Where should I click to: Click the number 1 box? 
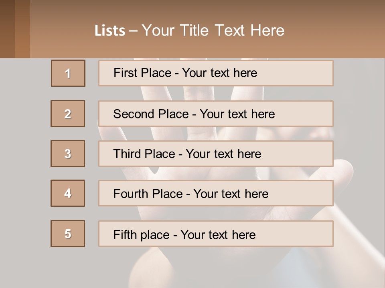[x=68, y=73]
